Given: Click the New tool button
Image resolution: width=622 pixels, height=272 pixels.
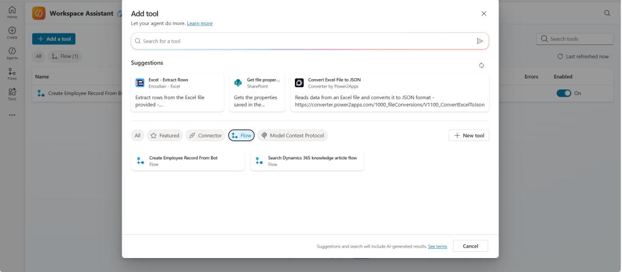Looking at the screenshot, I should 468,135.
